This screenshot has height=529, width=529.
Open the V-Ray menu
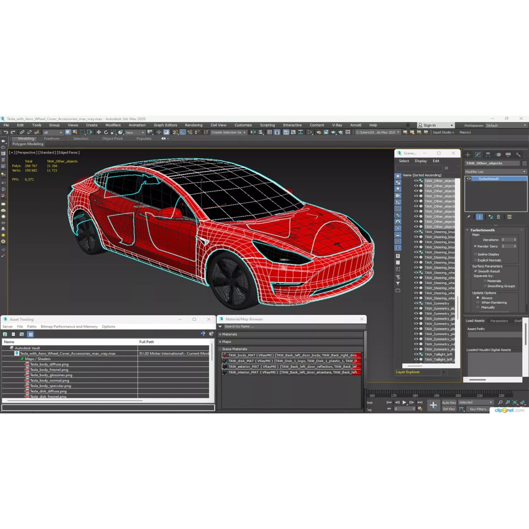[x=337, y=125]
